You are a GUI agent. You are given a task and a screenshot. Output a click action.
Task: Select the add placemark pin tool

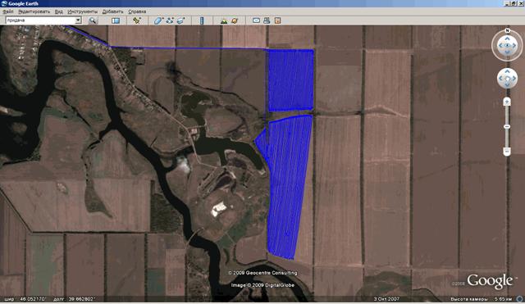tap(137, 20)
